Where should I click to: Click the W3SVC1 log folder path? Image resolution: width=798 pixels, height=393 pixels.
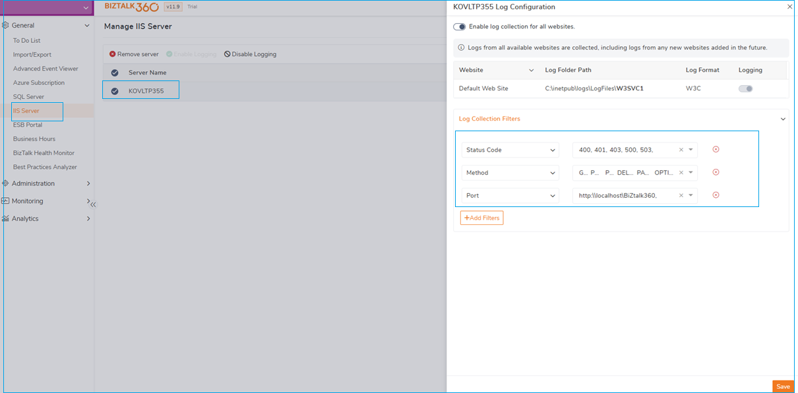click(x=594, y=88)
